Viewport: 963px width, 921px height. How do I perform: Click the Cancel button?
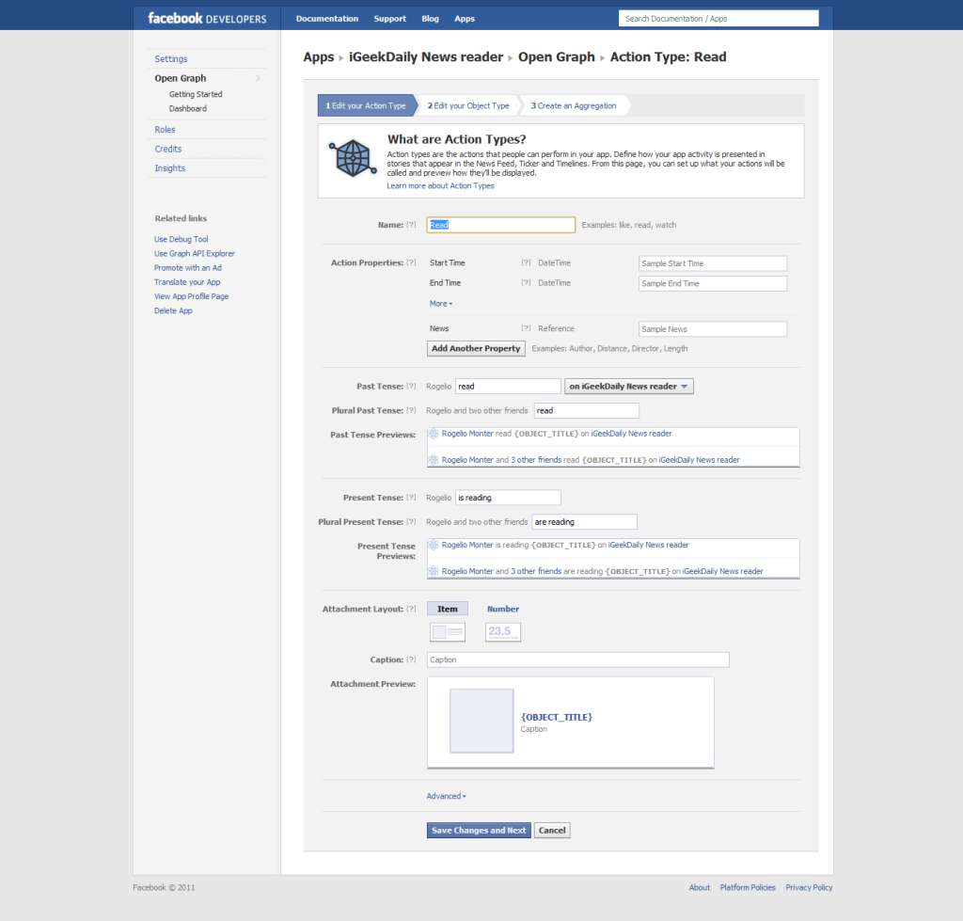[552, 831]
